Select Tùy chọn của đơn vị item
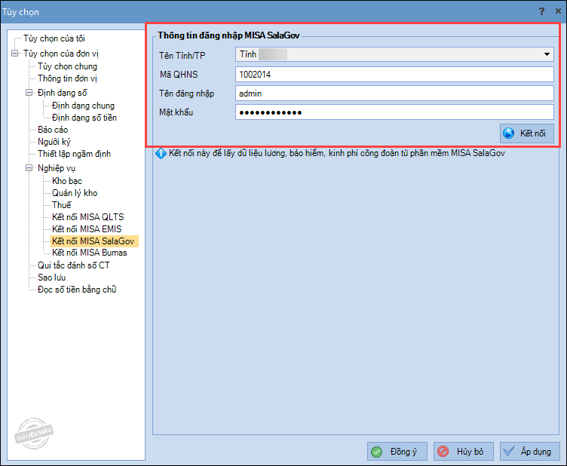 click(x=61, y=54)
